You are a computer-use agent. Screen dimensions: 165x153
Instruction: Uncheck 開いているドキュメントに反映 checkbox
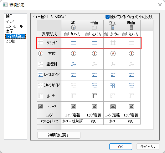coord(107,17)
